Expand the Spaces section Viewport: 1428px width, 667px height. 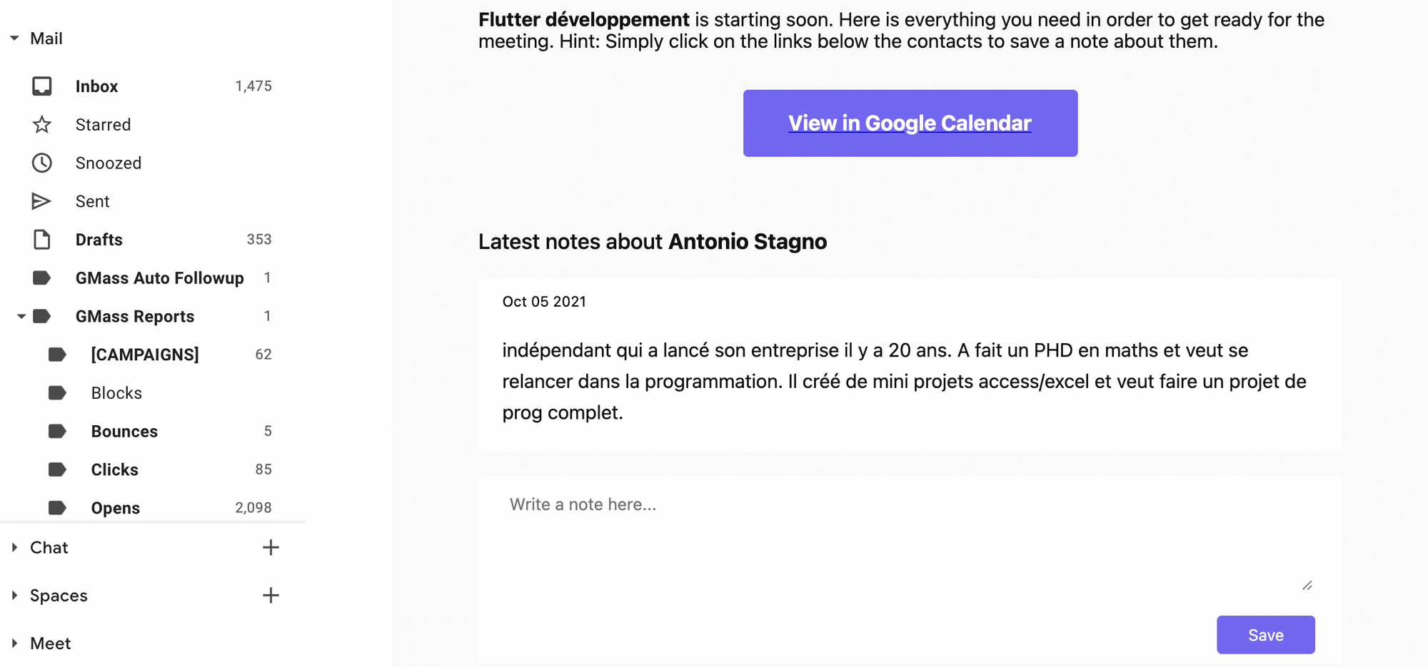tap(14, 596)
